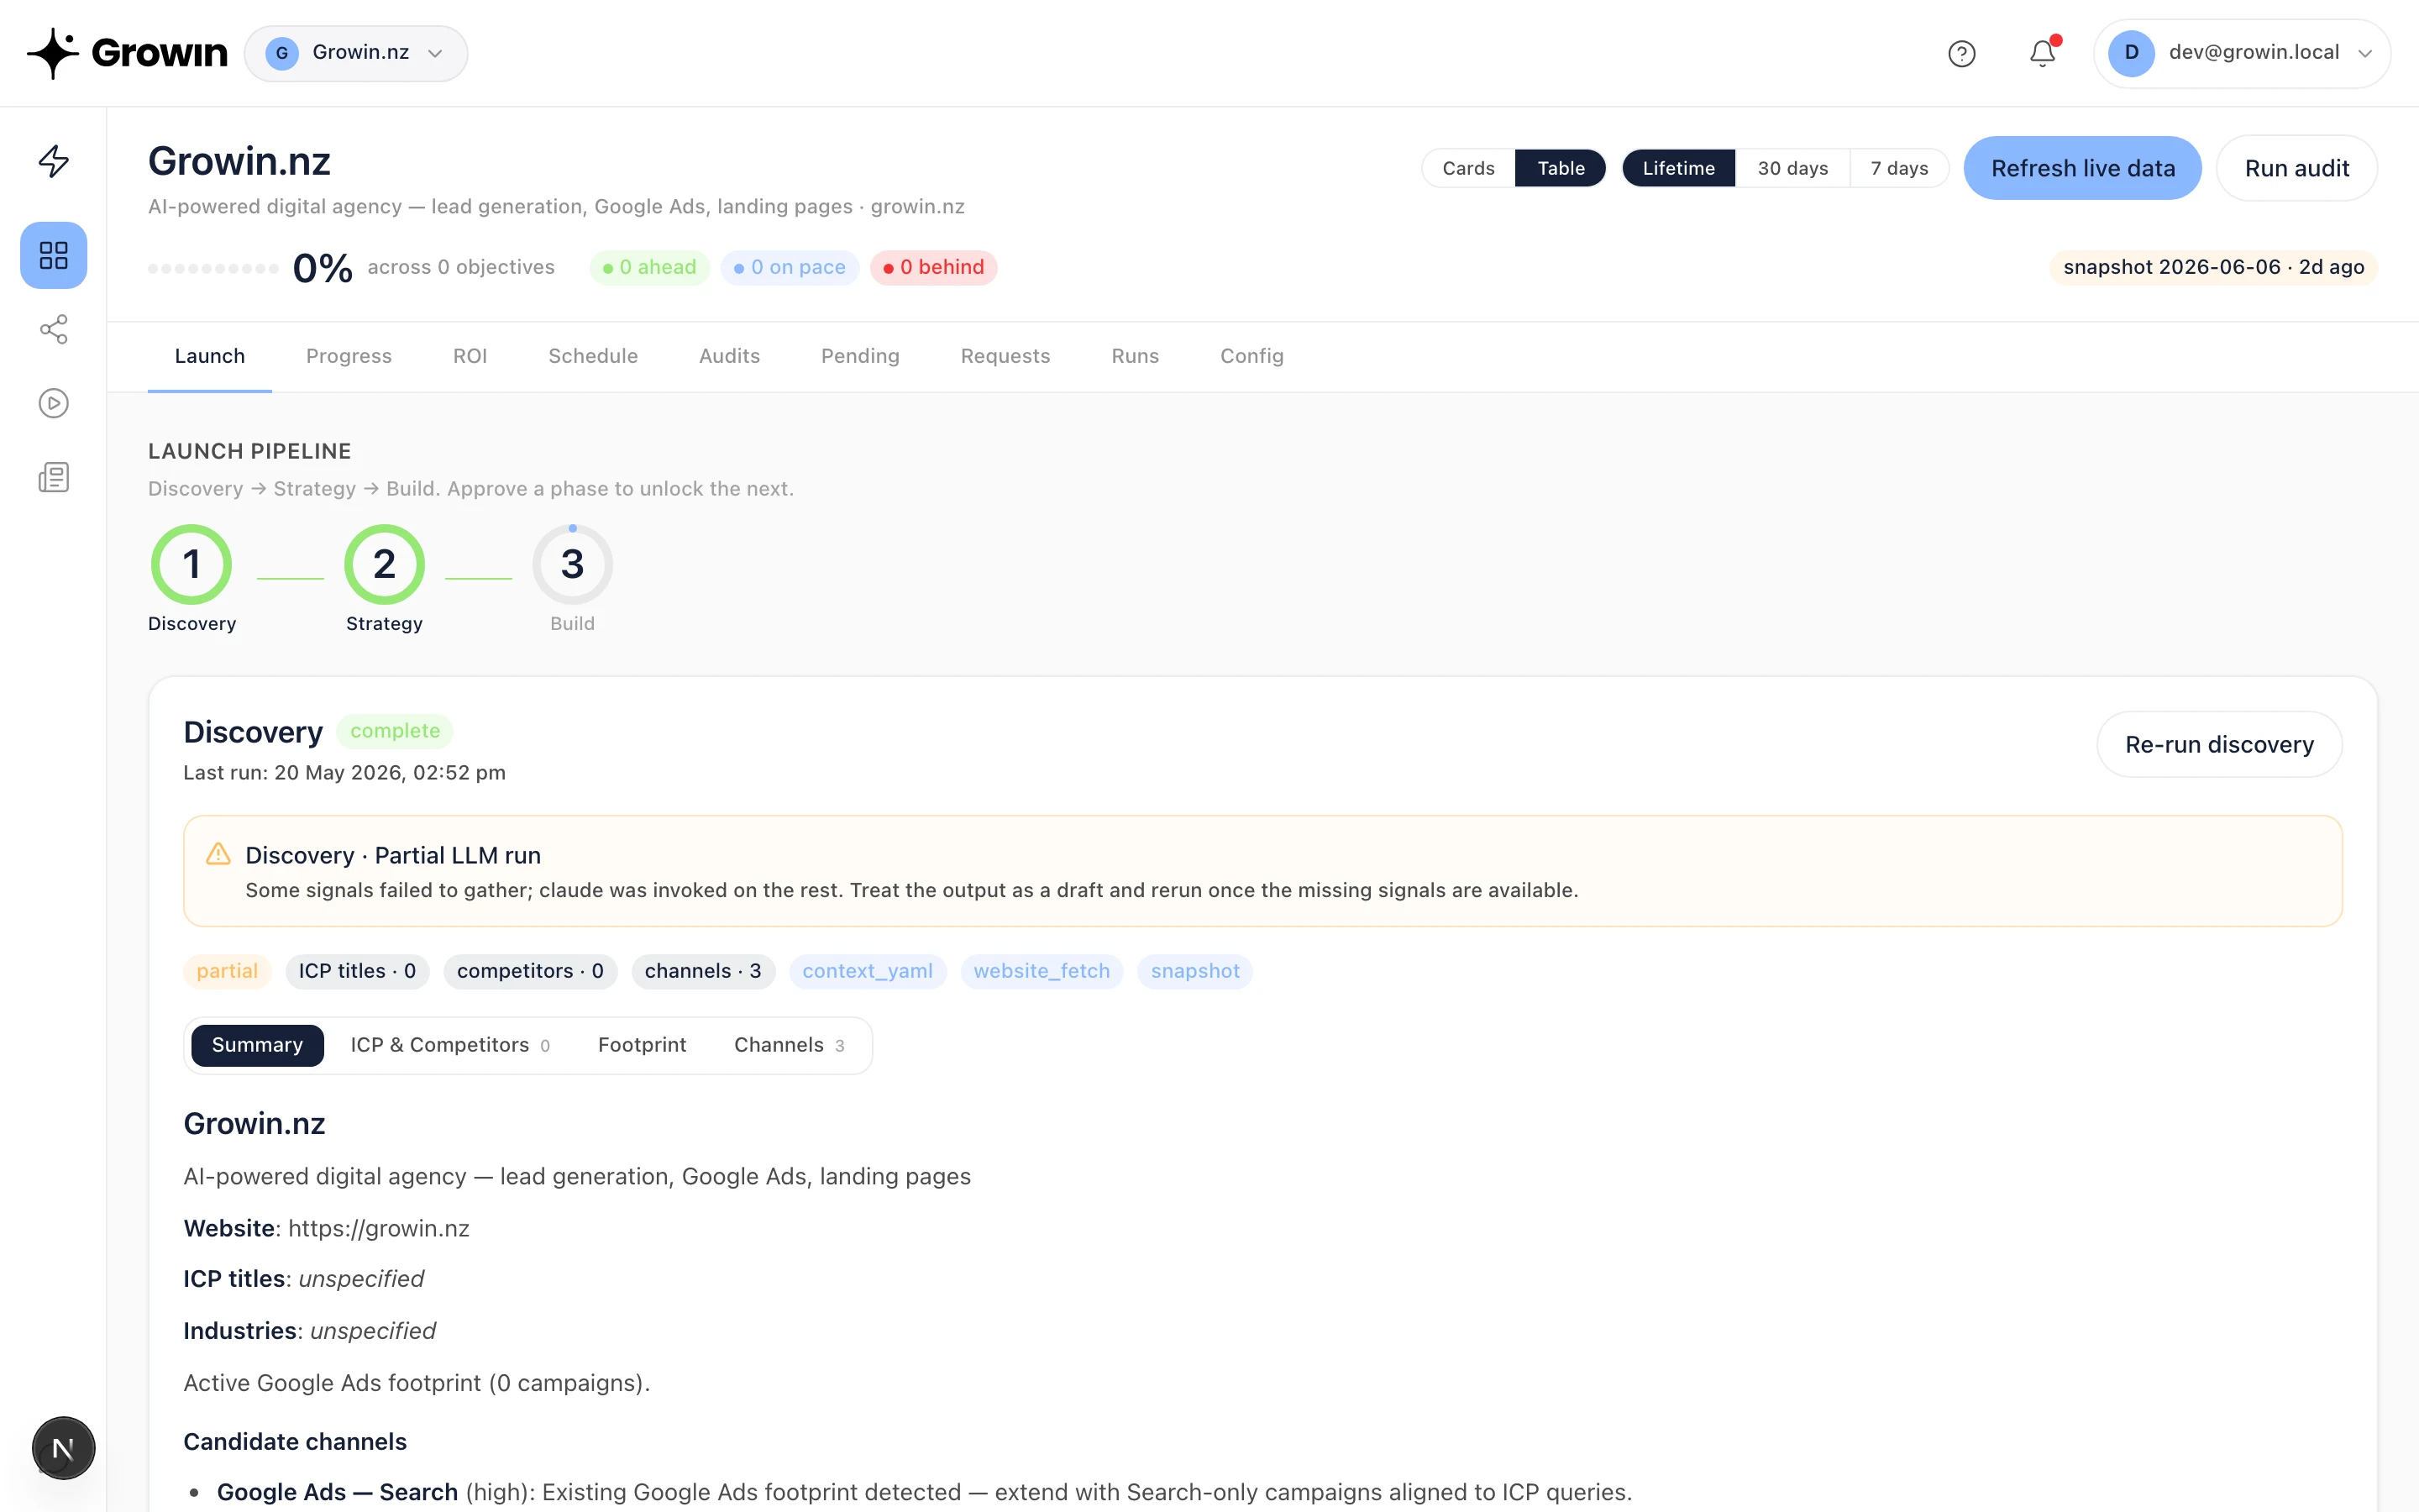Click the website_fetch tag
Viewport: 2419px width, 1512px height.
click(1042, 971)
